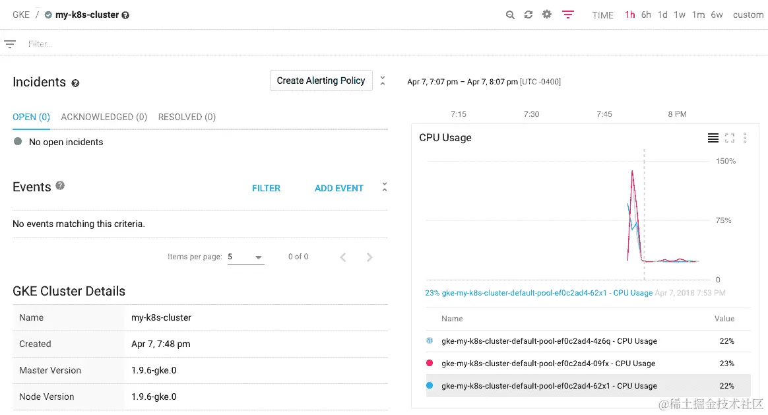The height and width of the screenshot is (415, 768).
Task: Choose the custom time range
Action: pos(748,15)
